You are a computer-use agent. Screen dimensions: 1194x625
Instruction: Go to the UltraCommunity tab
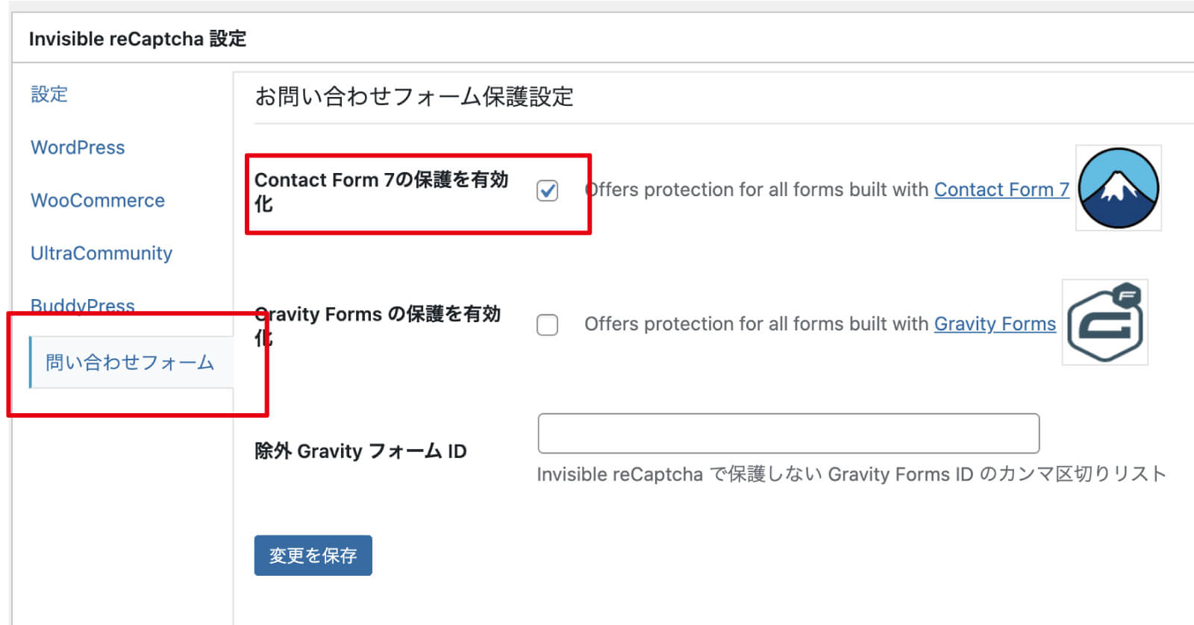tap(101, 254)
